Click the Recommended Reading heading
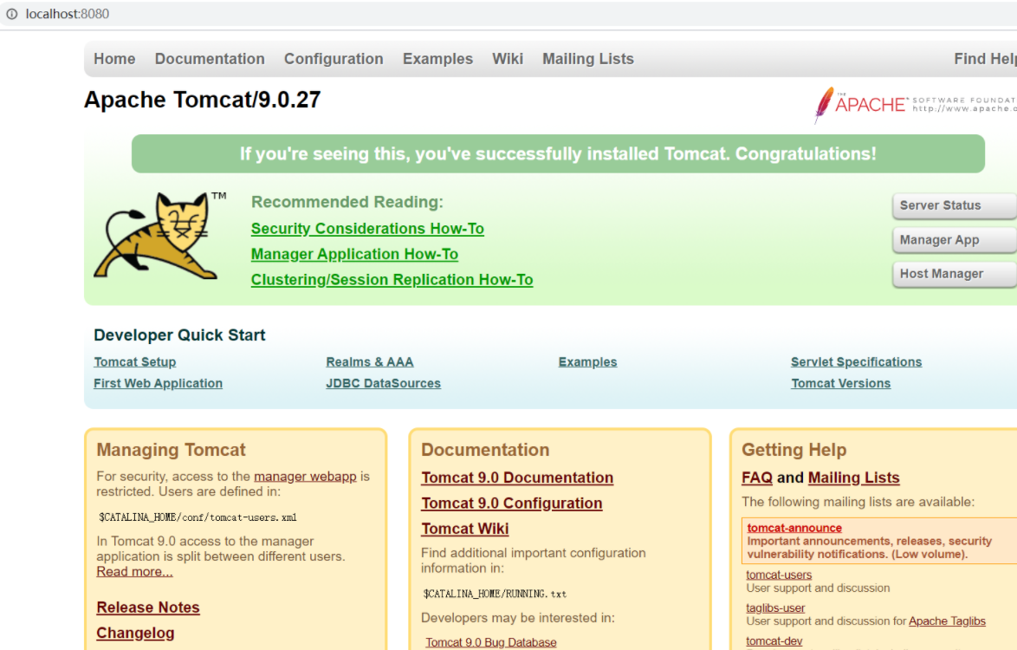This screenshot has width=1017, height=650. pos(347,203)
